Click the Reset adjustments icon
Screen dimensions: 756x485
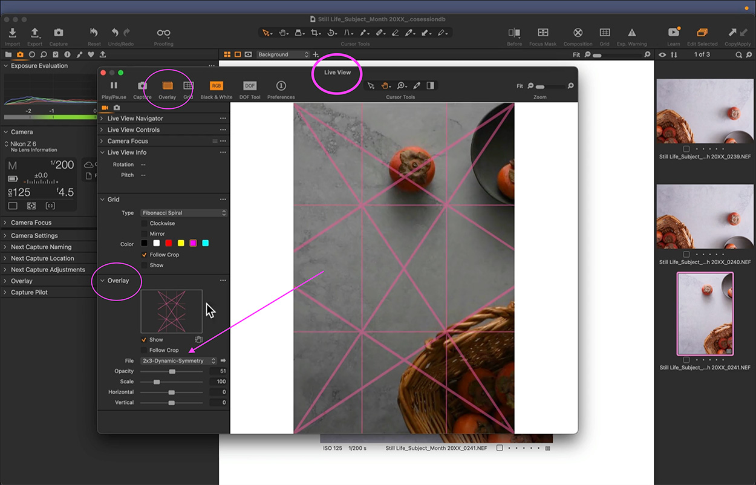click(x=94, y=33)
